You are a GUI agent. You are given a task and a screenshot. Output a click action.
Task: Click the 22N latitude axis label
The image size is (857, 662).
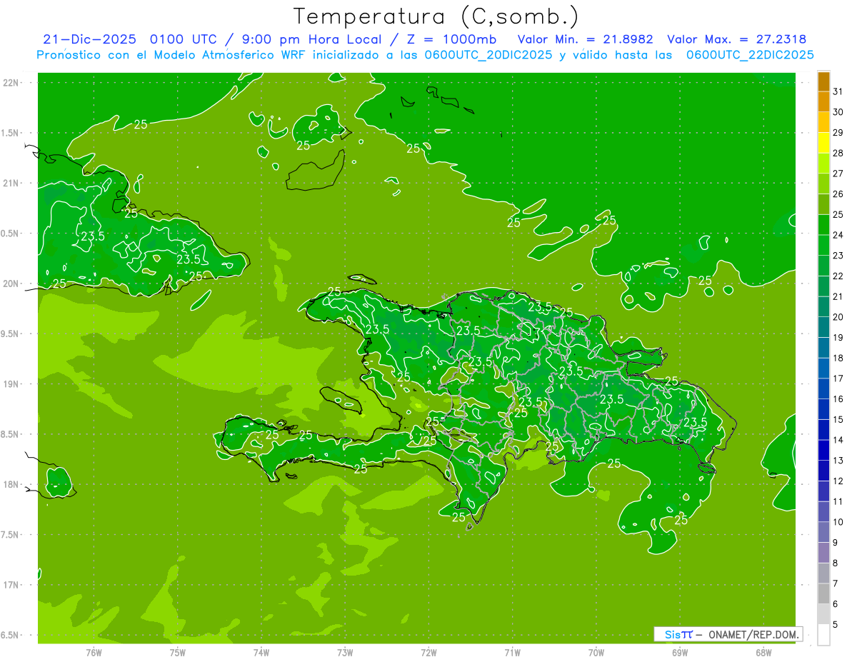11,83
